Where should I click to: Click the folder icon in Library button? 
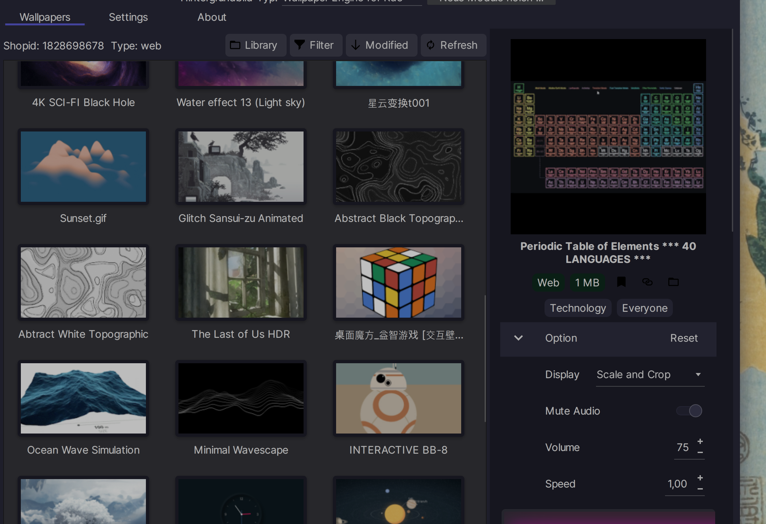click(235, 45)
